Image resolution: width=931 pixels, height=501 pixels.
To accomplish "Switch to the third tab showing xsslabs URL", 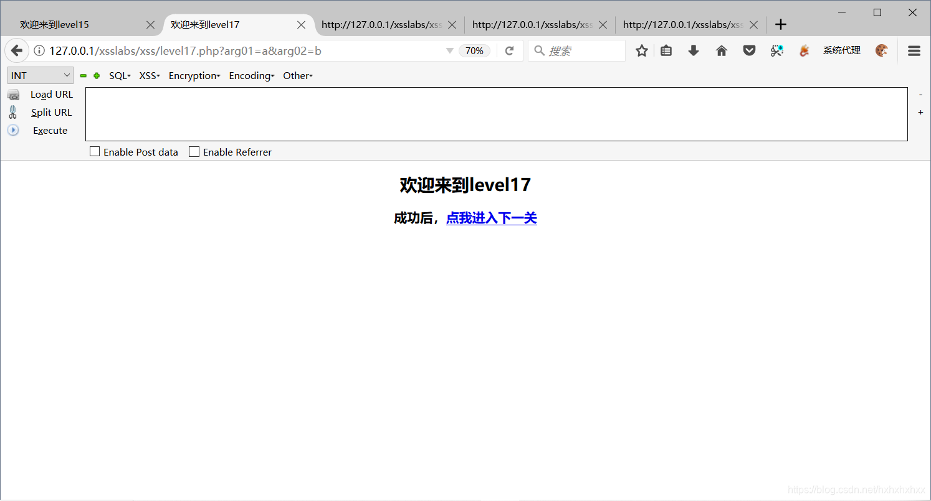I will [381, 25].
